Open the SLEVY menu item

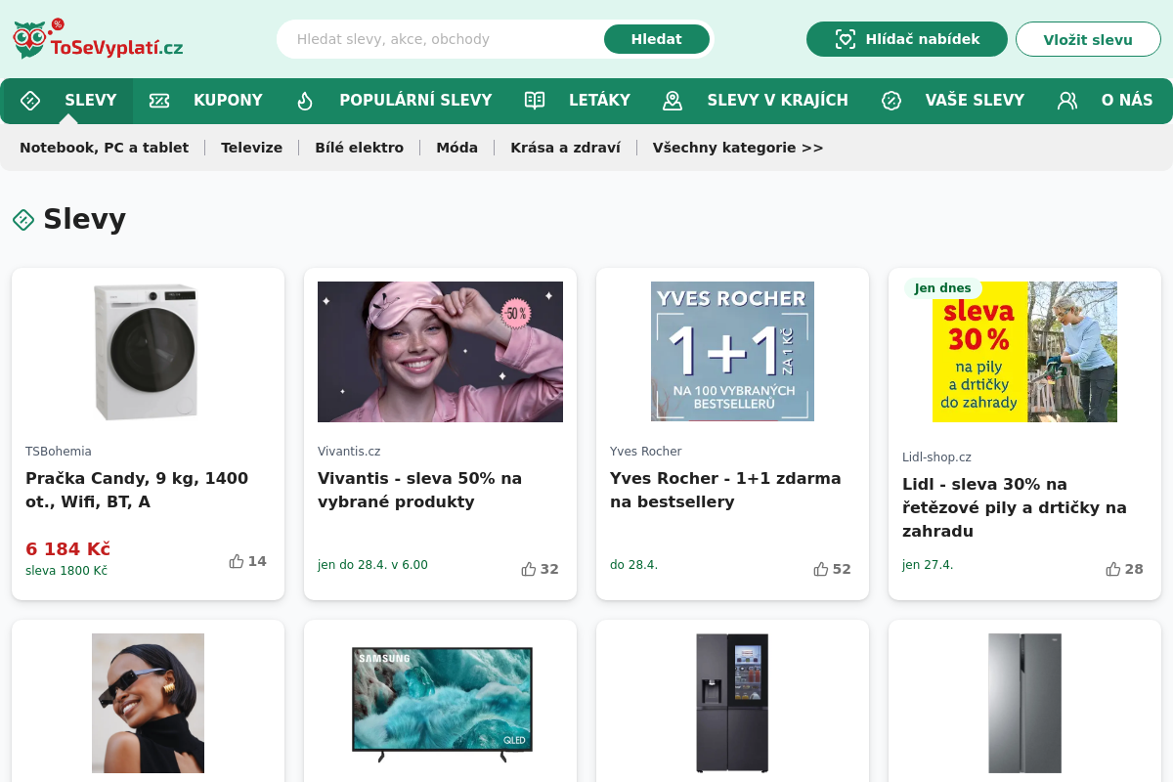(91, 100)
